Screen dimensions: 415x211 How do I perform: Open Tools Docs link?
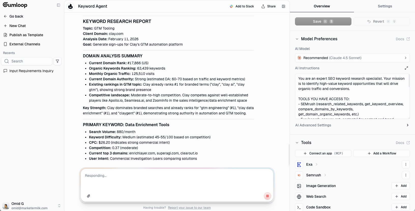tap(403, 143)
